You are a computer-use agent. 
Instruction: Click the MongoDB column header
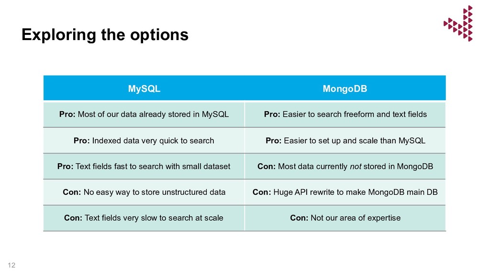point(345,88)
